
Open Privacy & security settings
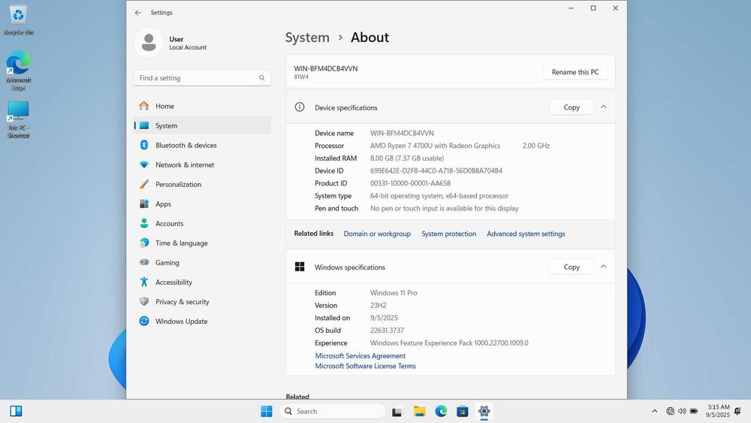(203, 301)
